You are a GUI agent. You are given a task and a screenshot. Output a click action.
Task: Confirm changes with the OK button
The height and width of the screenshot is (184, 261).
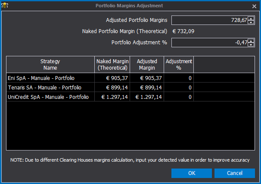[x=192, y=173]
